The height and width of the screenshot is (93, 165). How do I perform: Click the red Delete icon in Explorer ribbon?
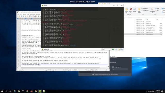131,9
